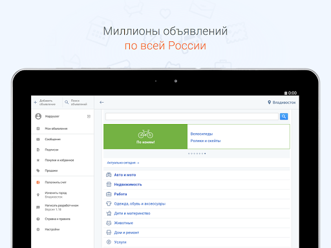Tap the blue search button
This screenshot has height=248, width=331.
pyautogui.click(x=284, y=116)
